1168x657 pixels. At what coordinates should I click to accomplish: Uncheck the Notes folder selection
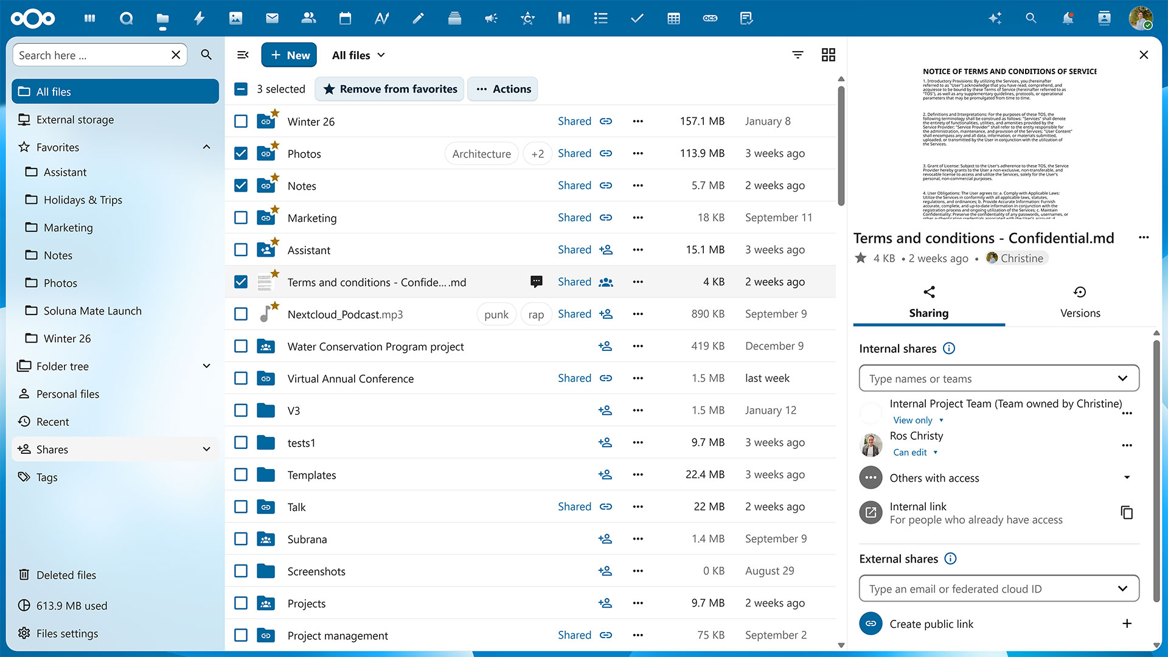(x=240, y=186)
